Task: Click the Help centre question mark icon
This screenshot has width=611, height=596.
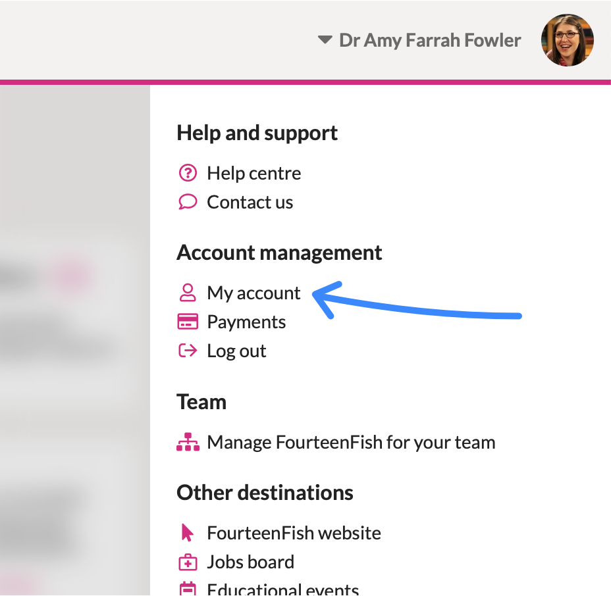Action: [x=188, y=173]
